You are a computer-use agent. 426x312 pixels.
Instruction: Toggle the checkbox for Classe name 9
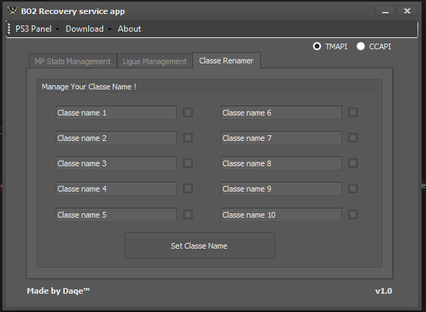(x=353, y=188)
